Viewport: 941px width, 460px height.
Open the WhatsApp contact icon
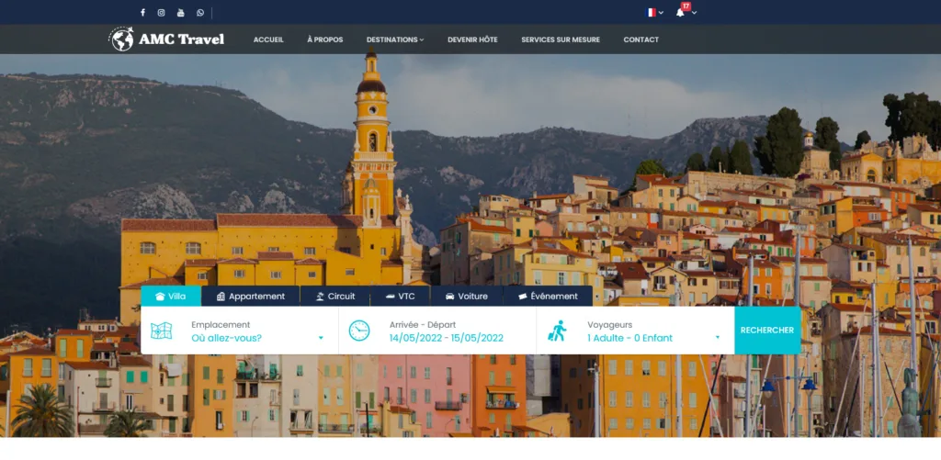200,13
